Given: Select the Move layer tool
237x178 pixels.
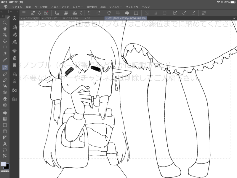Looking at the screenshot, I should pyautogui.click(x=5, y=41).
